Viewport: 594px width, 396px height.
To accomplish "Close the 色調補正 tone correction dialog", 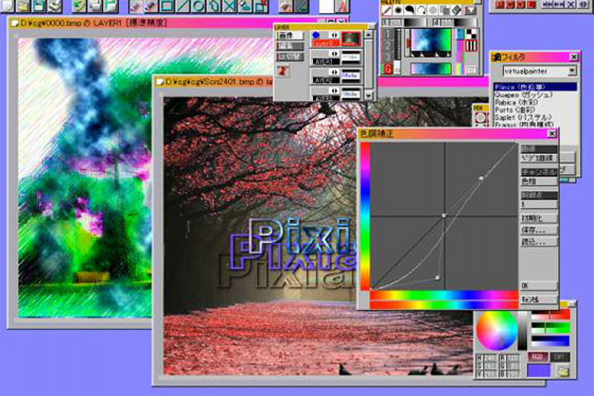I will point(552,133).
